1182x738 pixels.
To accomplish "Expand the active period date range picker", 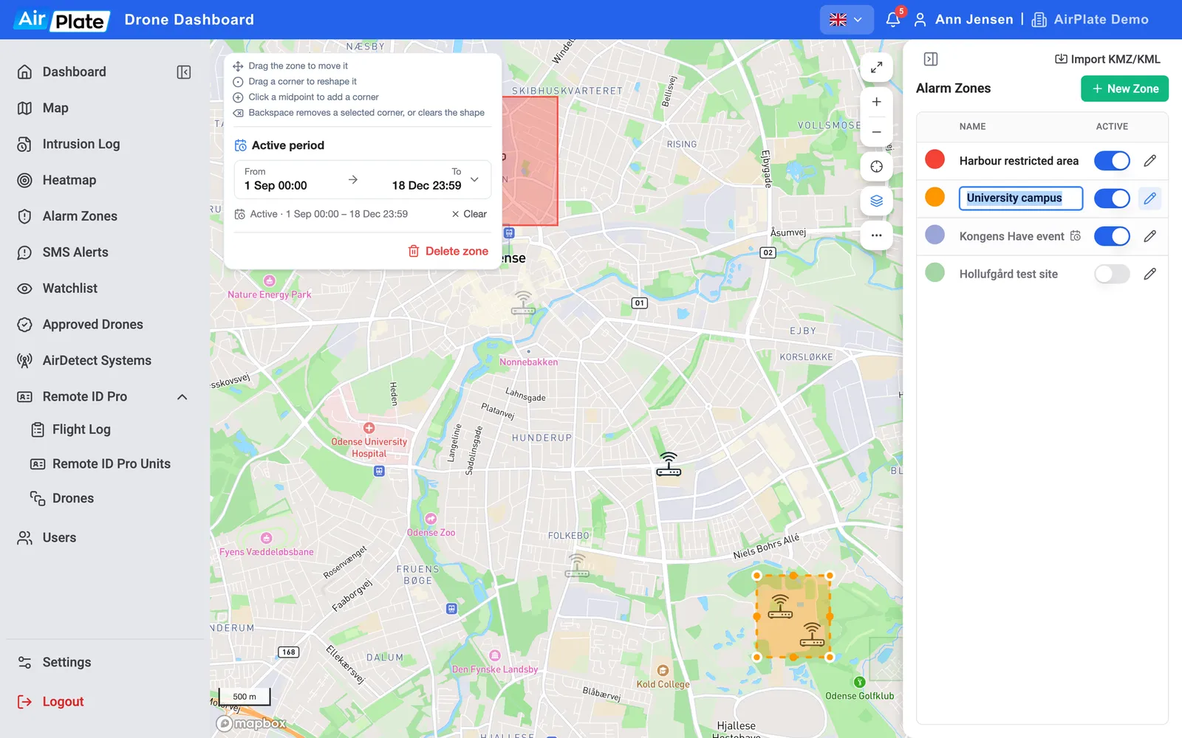I will (x=362, y=179).
